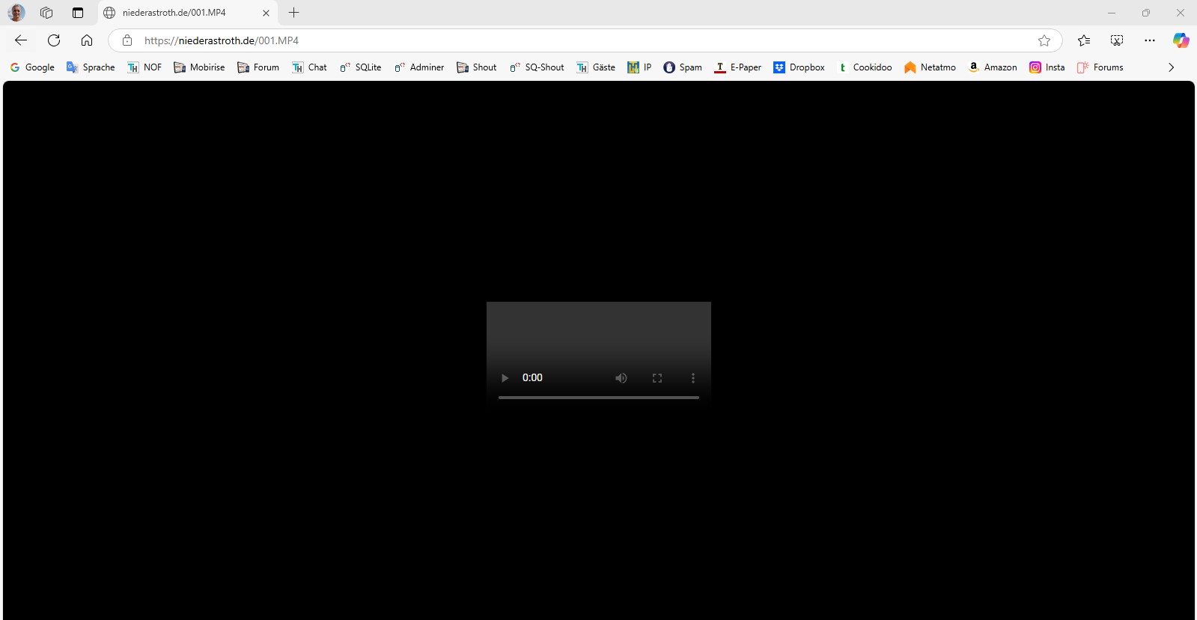Image resolution: width=1197 pixels, height=620 pixels.
Task: Refresh the current page
Action: pyautogui.click(x=54, y=40)
